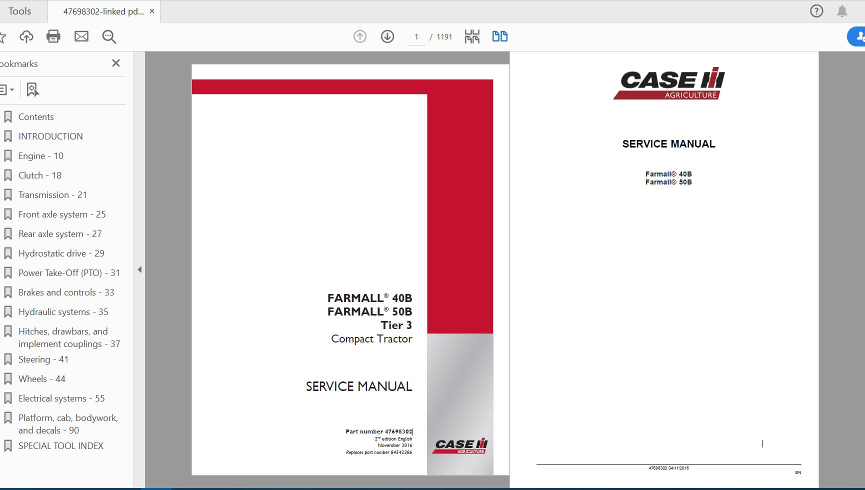Go to next page arrow
The width and height of the screenshot is (865, 490).
[x=387, y=36]
